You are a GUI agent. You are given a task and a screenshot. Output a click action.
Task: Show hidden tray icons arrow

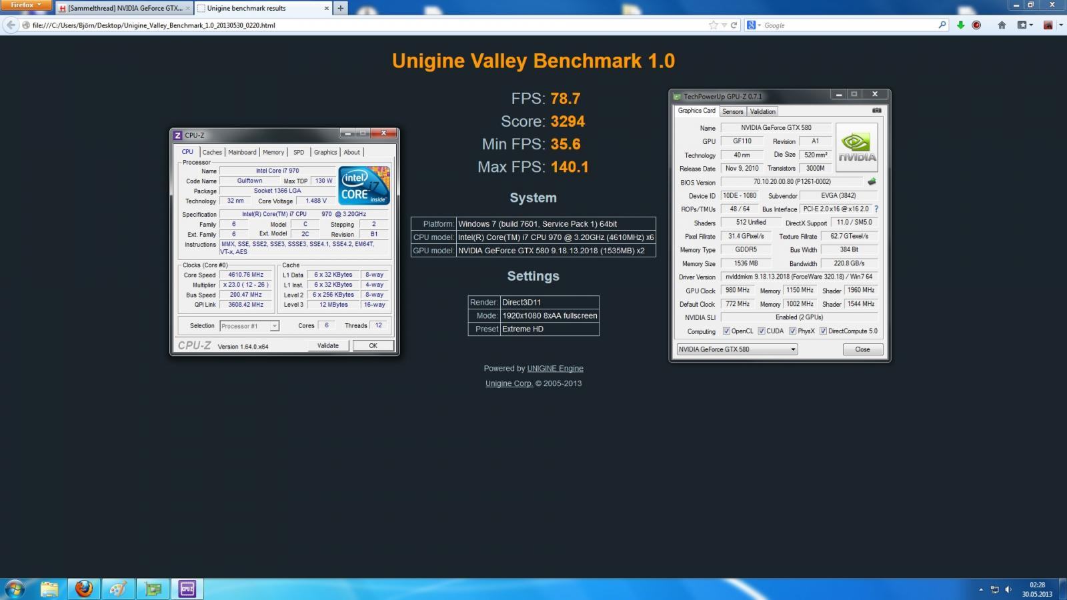pos(981,589)
